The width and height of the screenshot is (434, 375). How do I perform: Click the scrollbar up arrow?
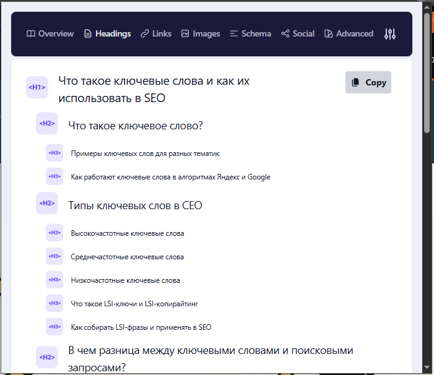click(427, 7)
